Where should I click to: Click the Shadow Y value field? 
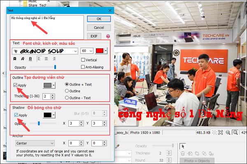(x=97, y=123)
